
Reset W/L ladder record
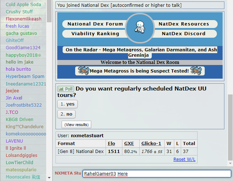184,159
